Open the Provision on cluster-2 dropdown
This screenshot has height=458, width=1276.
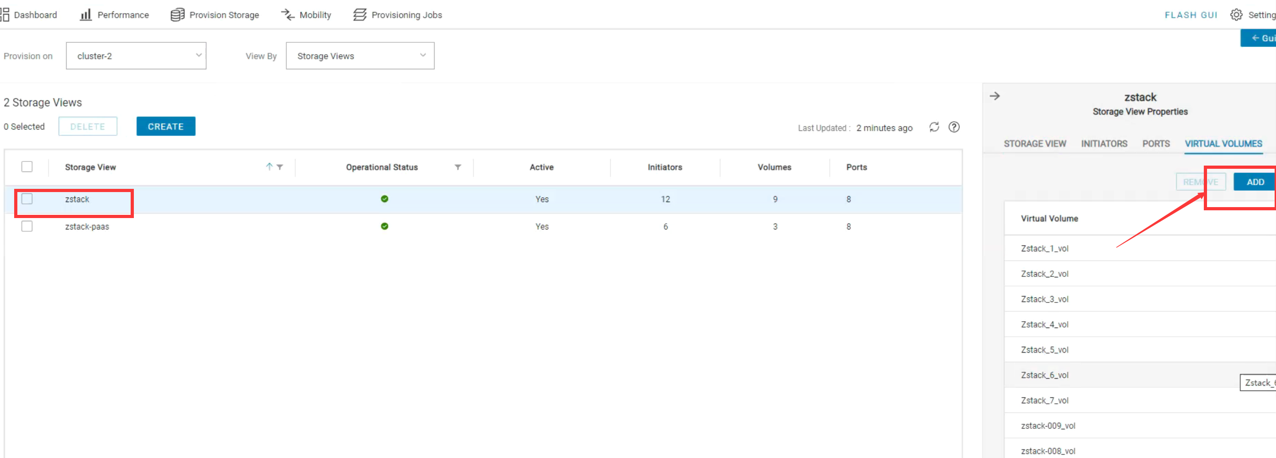click(x=136, y=56)
